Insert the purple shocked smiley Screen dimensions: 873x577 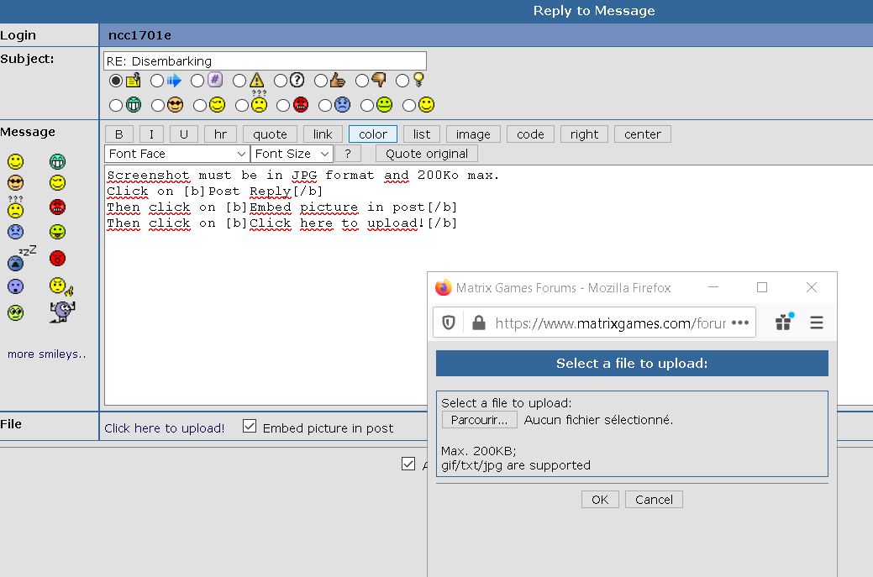pyautogui.click(x=16, y=286)
